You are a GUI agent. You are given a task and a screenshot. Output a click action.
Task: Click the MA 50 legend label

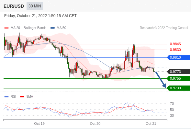(x=62, y=28)
